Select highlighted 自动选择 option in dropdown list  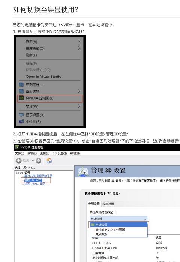(x=119, y=225)
